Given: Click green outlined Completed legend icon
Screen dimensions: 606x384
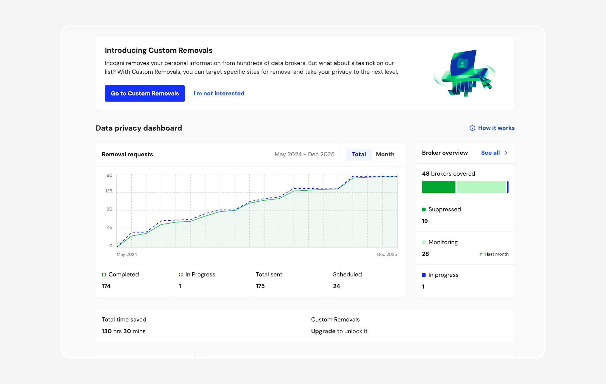Looking at the screenshot, I should pyautogui.click(x=104, y=275).
